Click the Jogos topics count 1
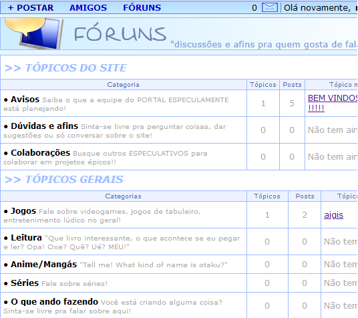Screen dimensions: 358x318 267,215
